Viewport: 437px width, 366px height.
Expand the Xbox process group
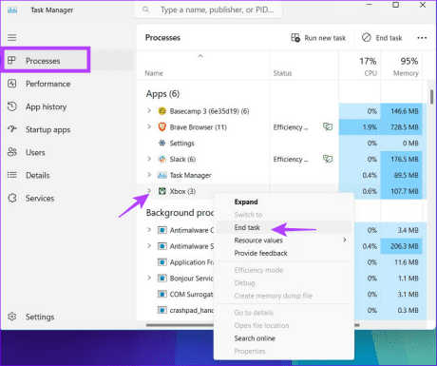(149, 191)
